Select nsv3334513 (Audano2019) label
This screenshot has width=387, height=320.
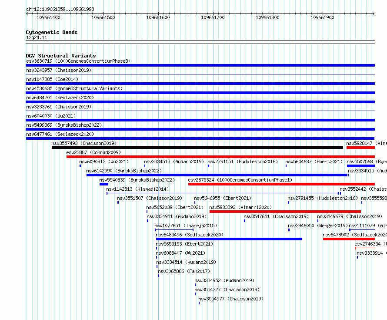[174, 162]
